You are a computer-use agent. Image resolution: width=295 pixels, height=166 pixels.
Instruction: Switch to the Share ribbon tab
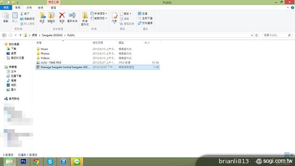point(29,7)
